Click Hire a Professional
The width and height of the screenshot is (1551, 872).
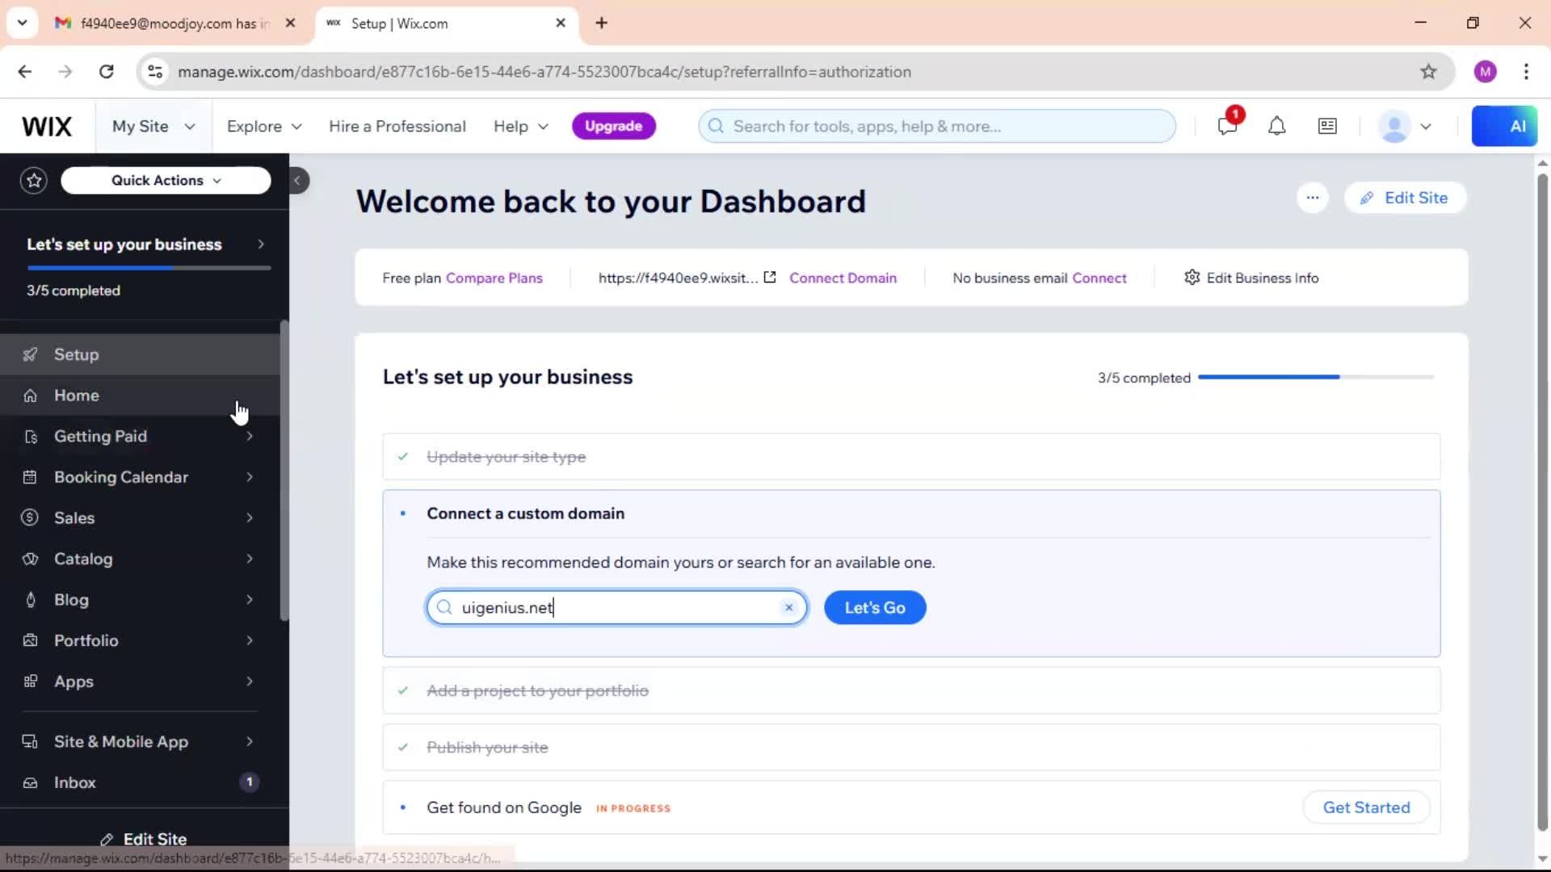pos(397,127)
